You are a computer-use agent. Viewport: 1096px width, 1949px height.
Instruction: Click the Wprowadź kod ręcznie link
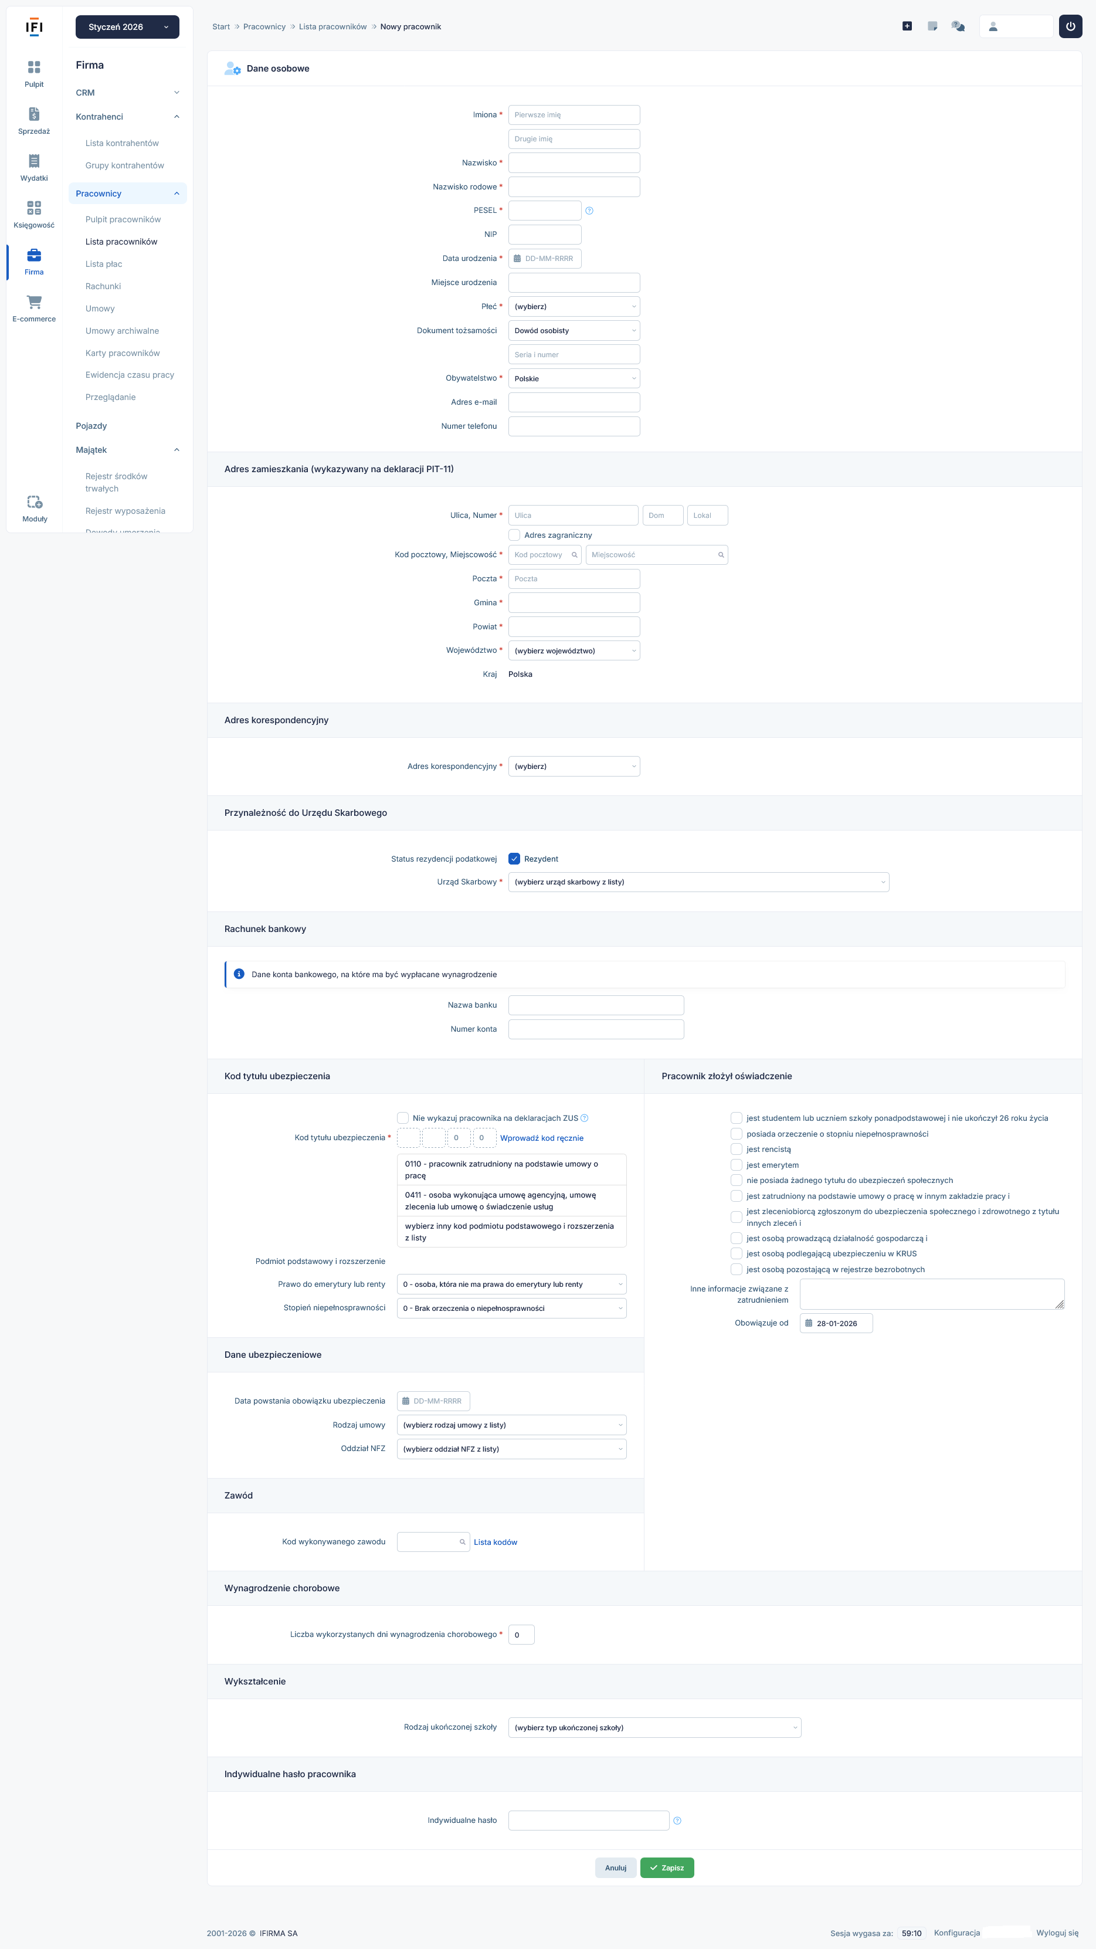542,1138
